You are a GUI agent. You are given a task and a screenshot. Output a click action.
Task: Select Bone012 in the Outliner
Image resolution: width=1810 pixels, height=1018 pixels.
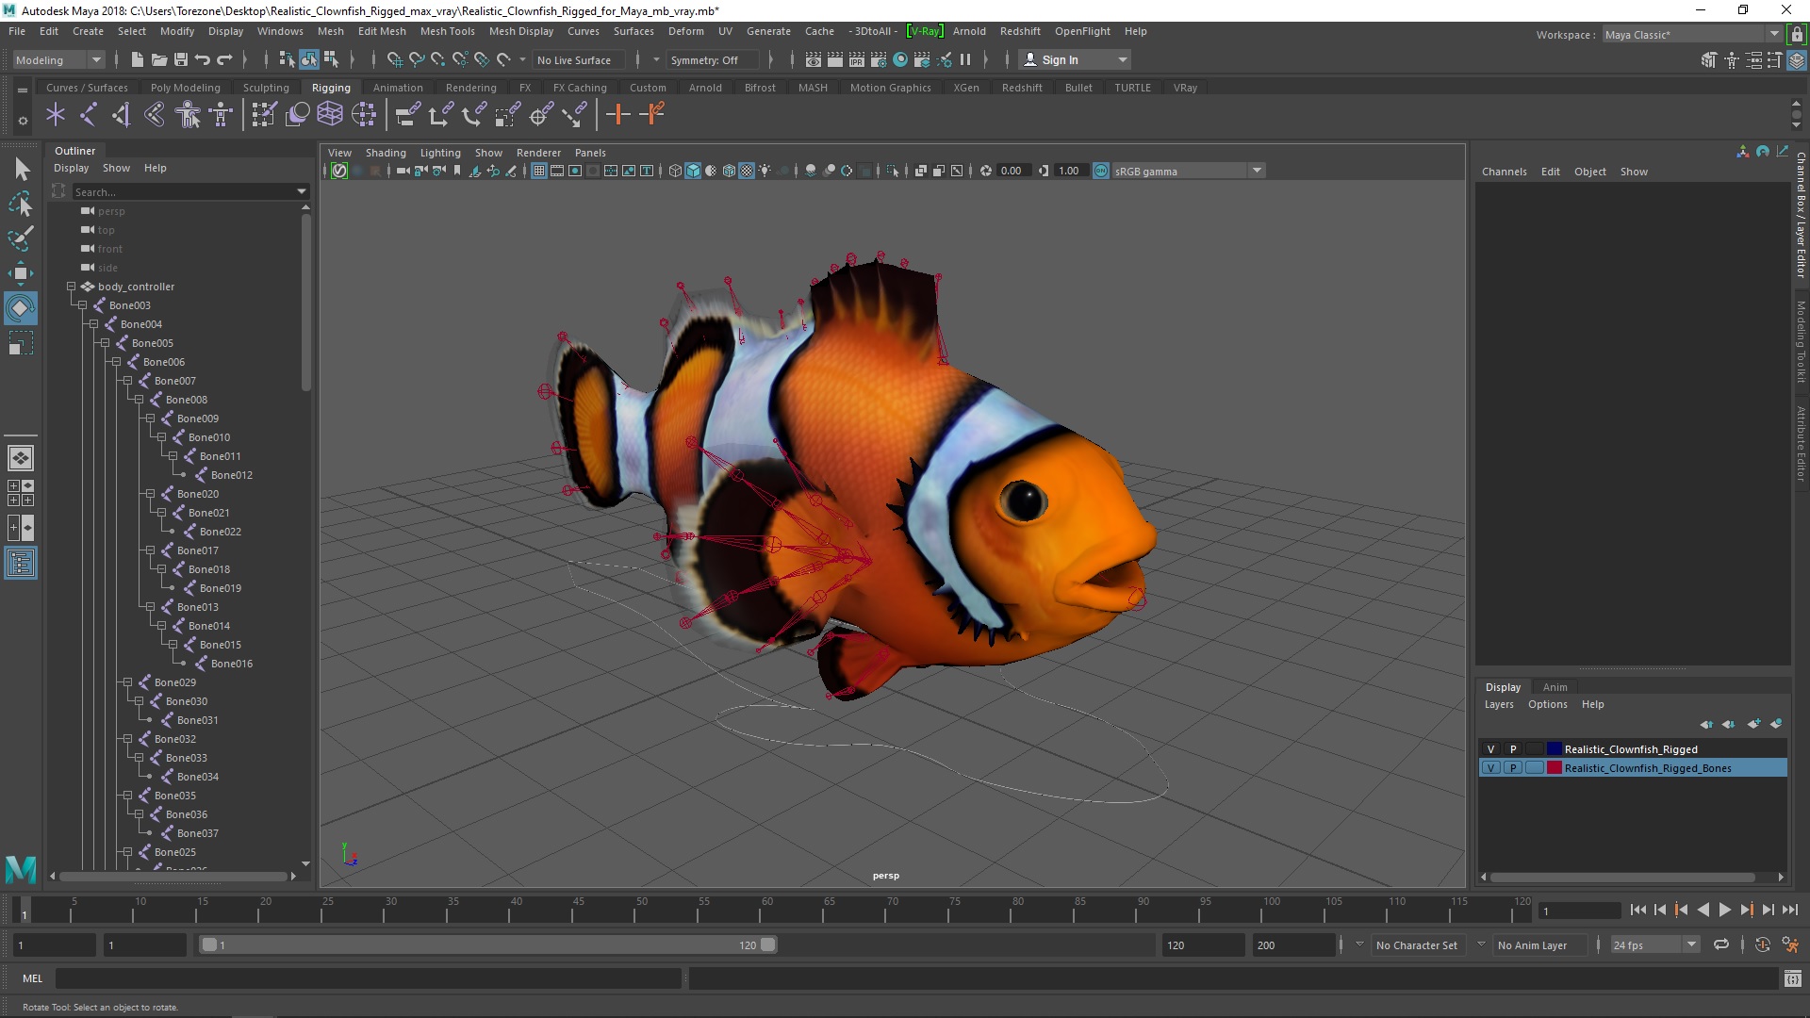[x=231, y=475]
